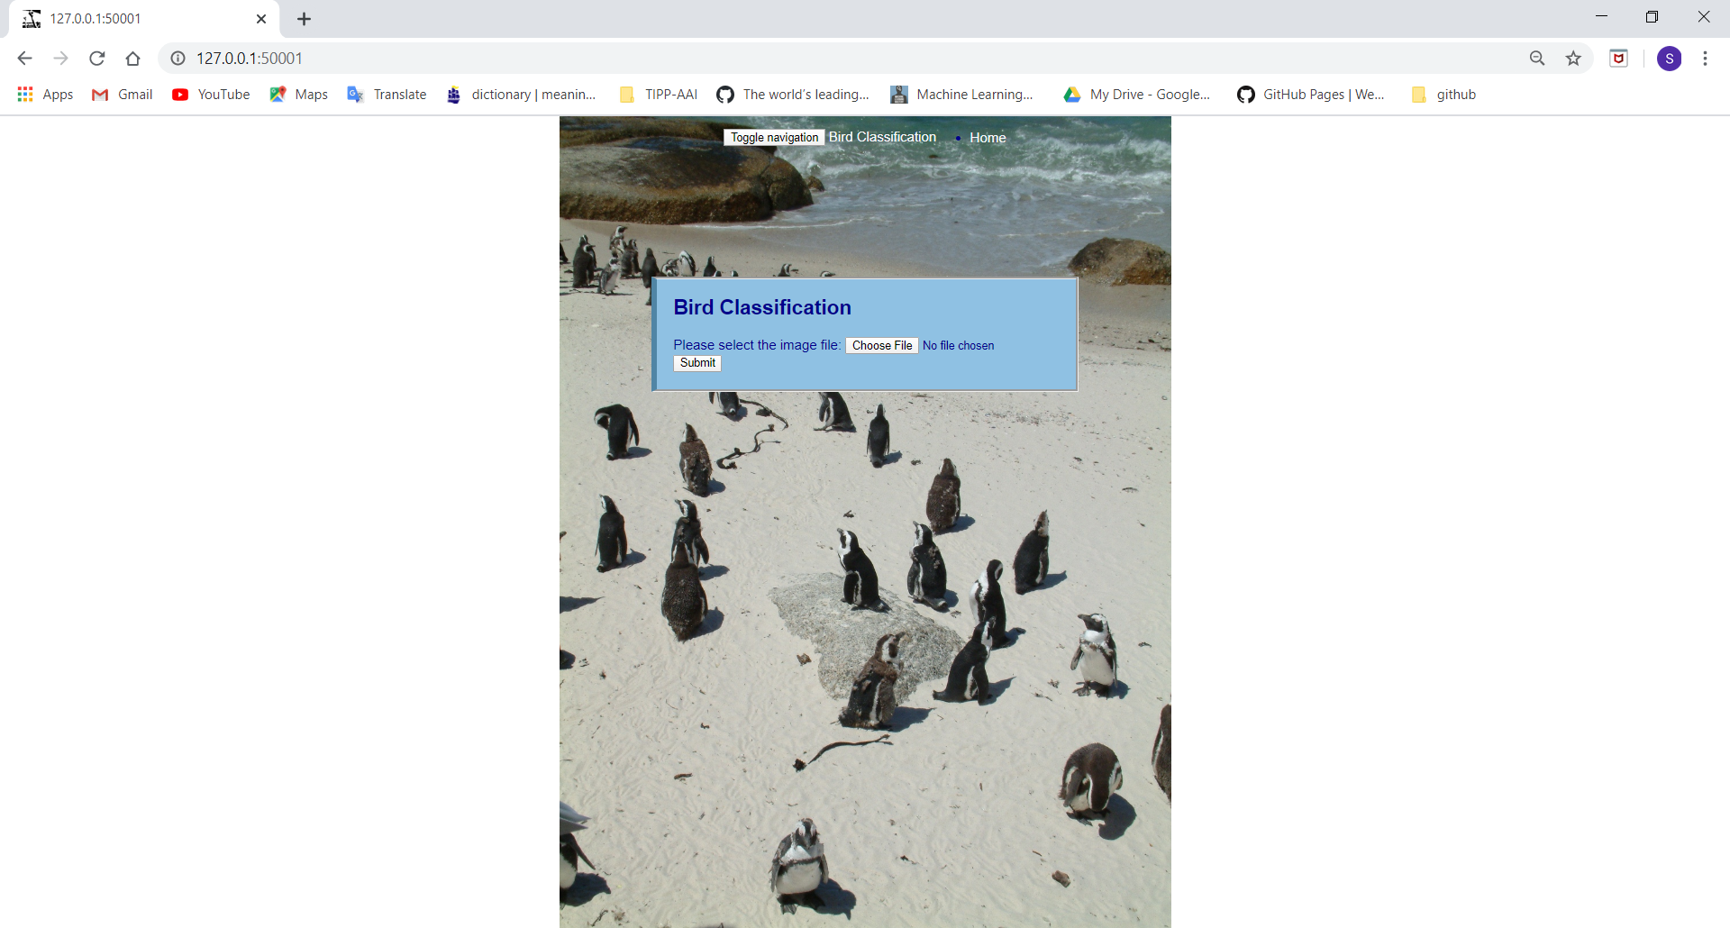Open the purple profile avatar
Screen dimensions: 1730x928
coord(1670,59)
